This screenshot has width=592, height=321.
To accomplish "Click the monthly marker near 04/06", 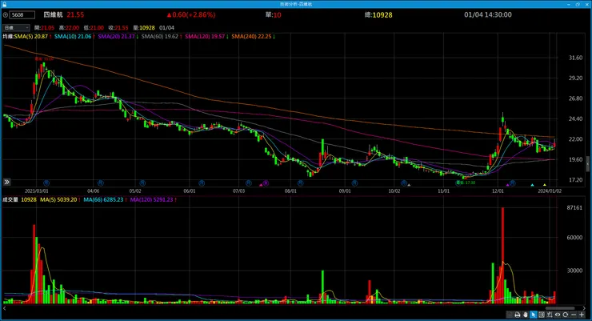I will [x=101, y=183].
